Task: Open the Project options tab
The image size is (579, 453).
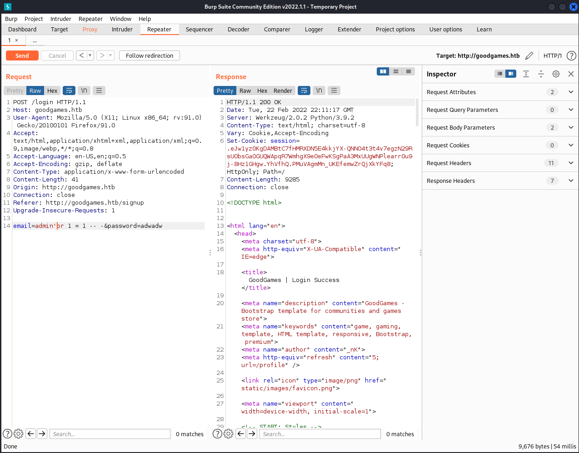Action: 395,29
